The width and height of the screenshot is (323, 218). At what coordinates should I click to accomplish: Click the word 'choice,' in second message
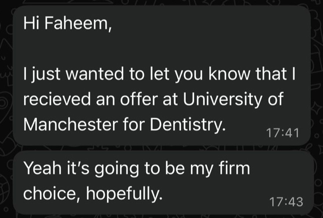pos(49,193)
